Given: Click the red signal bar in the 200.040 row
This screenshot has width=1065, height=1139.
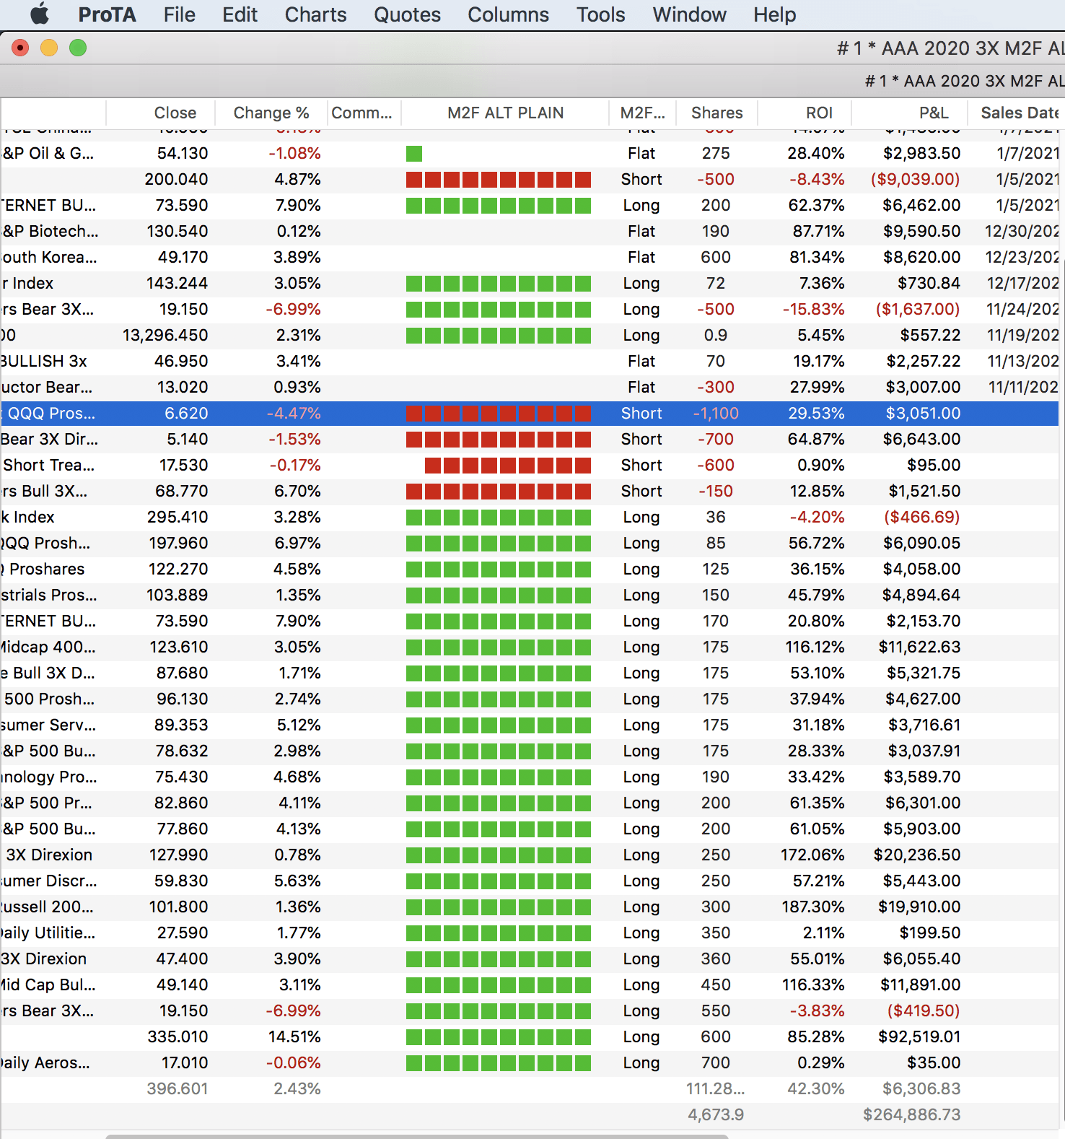Looking at the screenshot, I should pos(499,180).
